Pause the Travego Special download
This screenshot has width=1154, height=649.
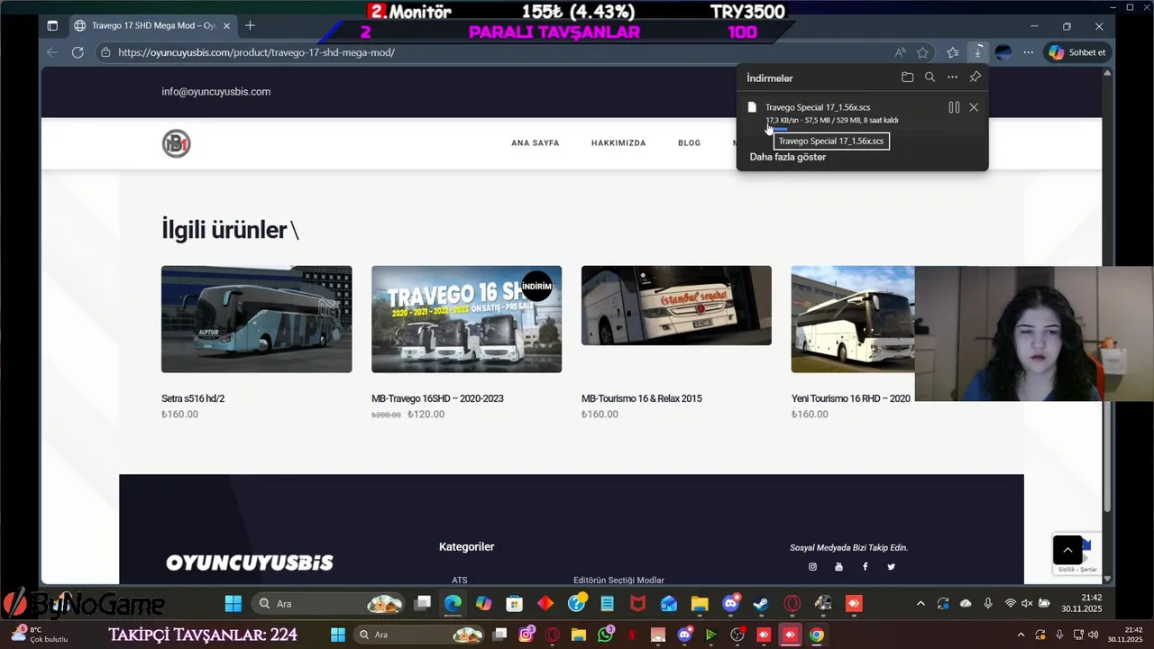(x=954, y=107)
